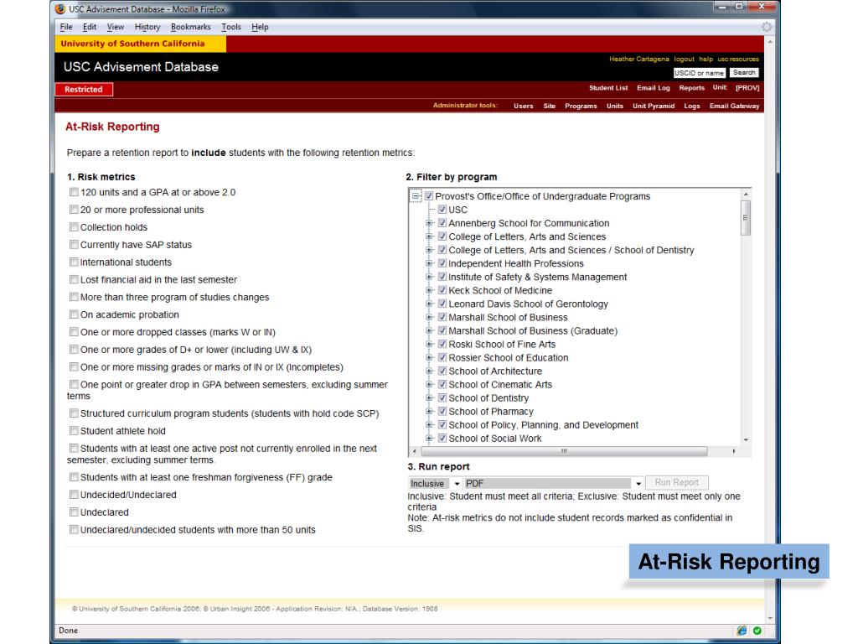The image size is (858, 644).
Task: Collapse the Provost's Office tree node
Action: coord(416,196)
